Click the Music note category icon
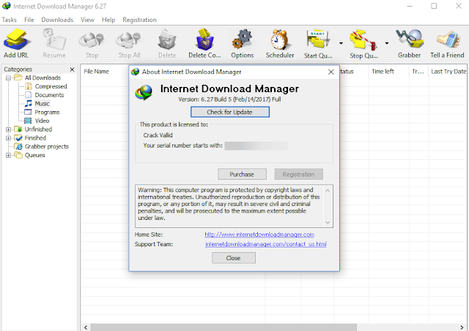The image size is (469, 331). [29, 104]
